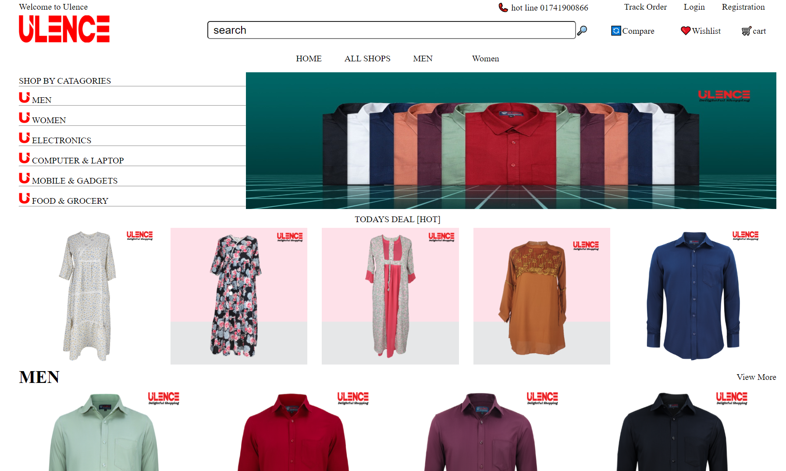Open the Compare text link

[x=638, y=31]
